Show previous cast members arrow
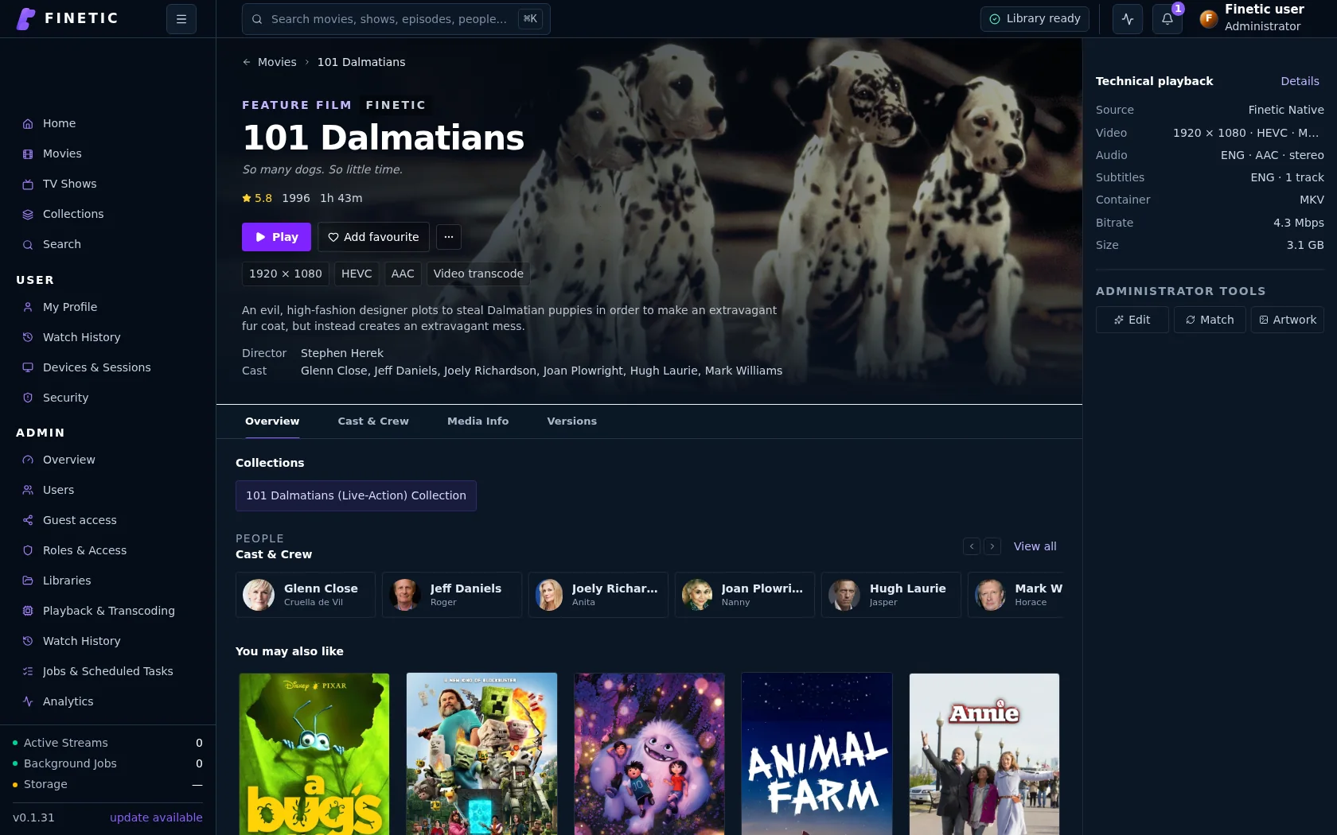The image size is (1337, 835). pos(972,546)
